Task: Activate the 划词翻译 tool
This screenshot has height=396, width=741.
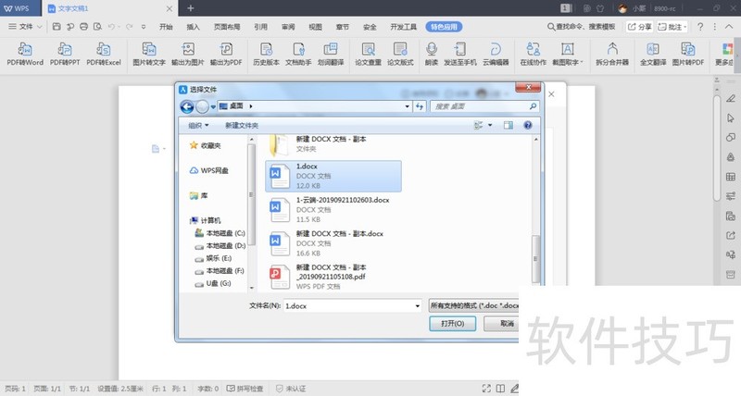Action: click(x=331, y=54)
